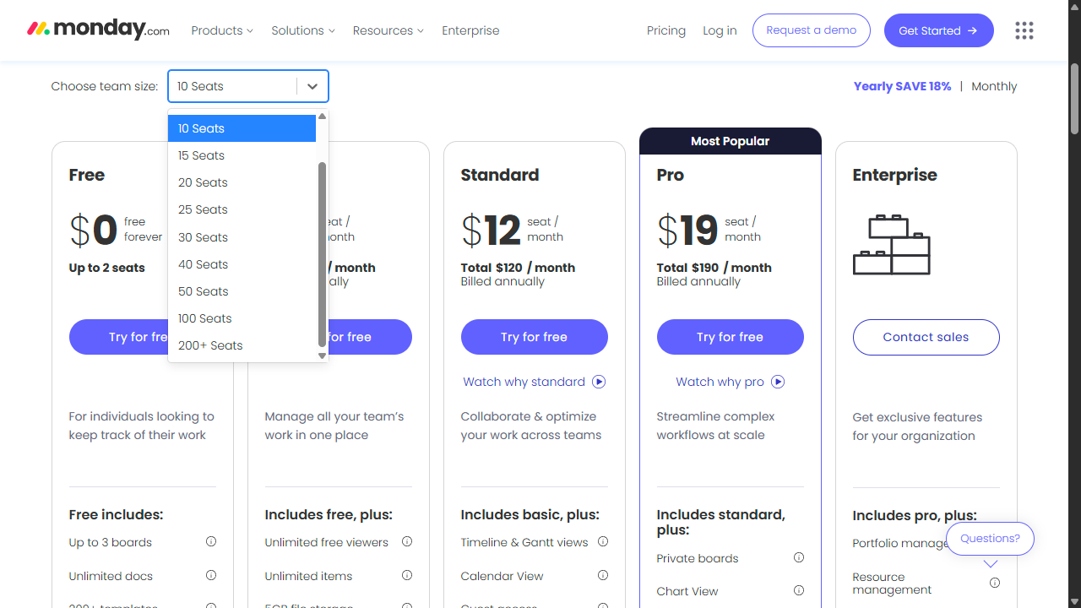Switch billing to Monthly
This screenshot has height=608, width=1081.
click(x=994, y=86)
